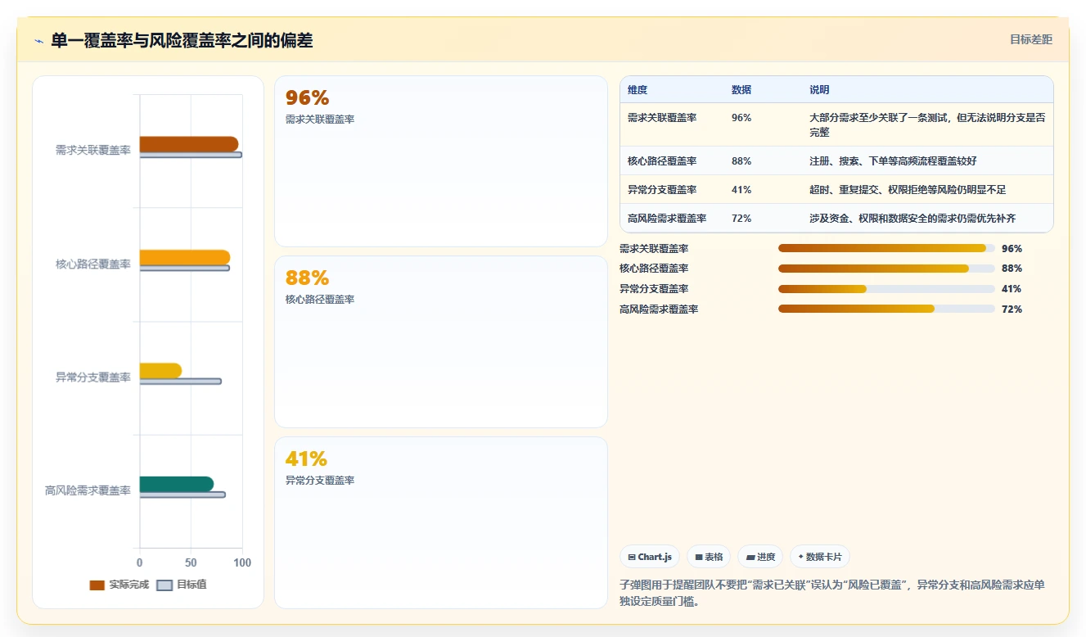Viewport: 1086px width, 637px height.
Task: Click the 41% value beside the progress bar
Action: (x=1012, y=289)
